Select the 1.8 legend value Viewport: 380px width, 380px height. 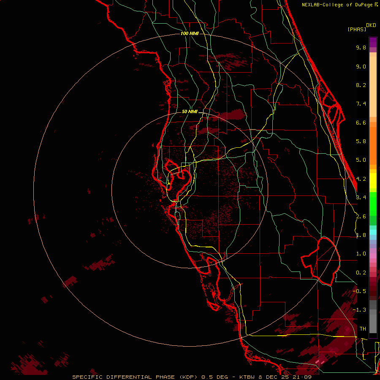361,235
